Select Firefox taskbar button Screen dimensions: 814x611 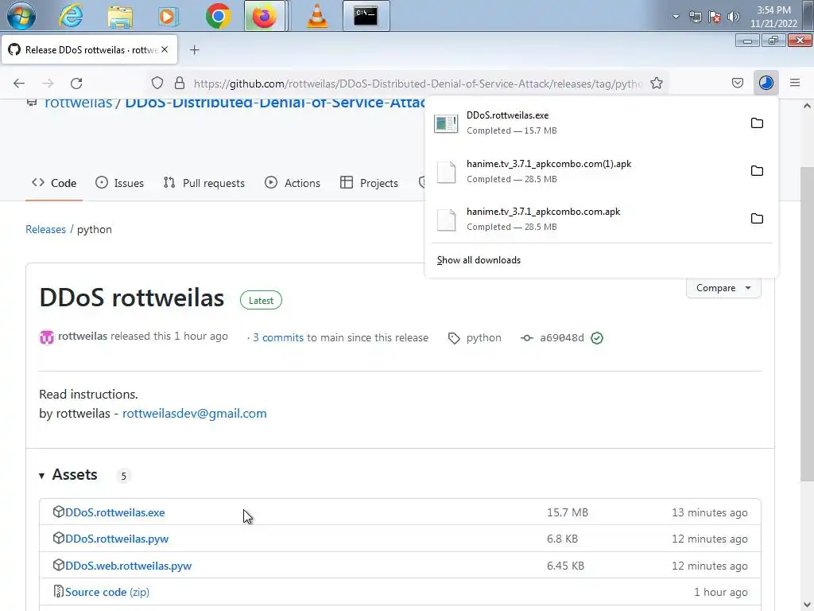pyautogui.click(x=264, y=16)
